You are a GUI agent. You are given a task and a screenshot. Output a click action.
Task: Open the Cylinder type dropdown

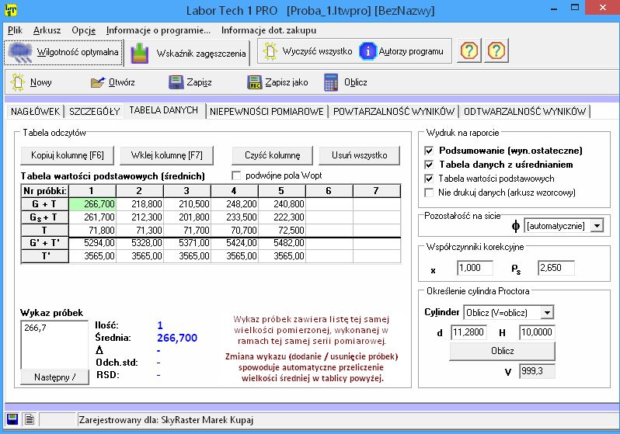point(547,312)
